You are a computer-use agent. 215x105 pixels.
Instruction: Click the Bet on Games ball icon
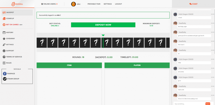click(x=4, y=25)
